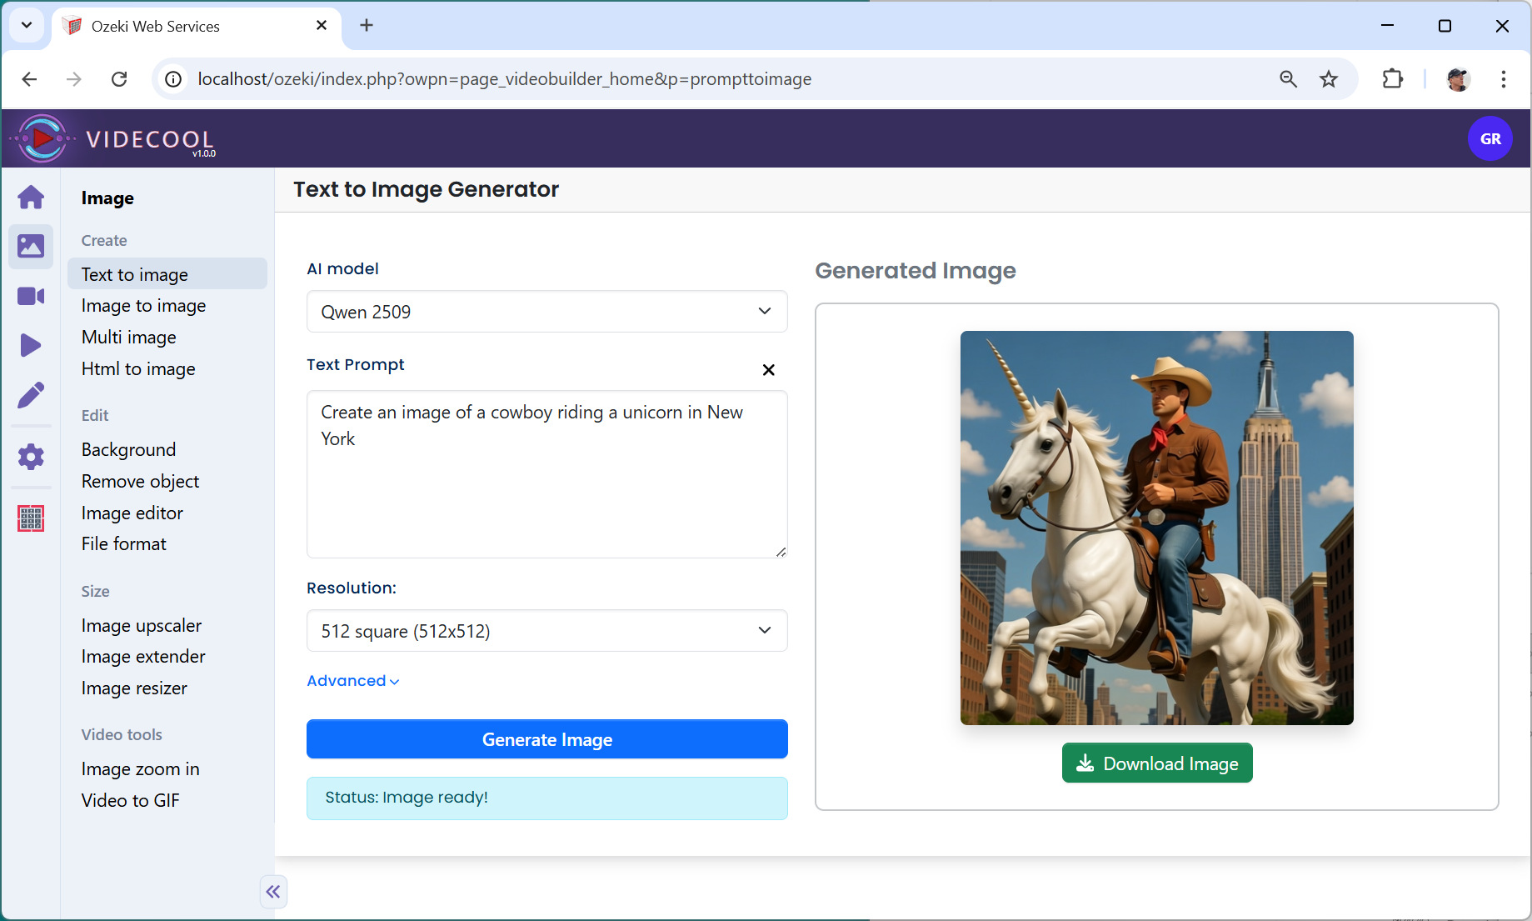Open the pencil Edit sidebar icon

coord(31,395)
